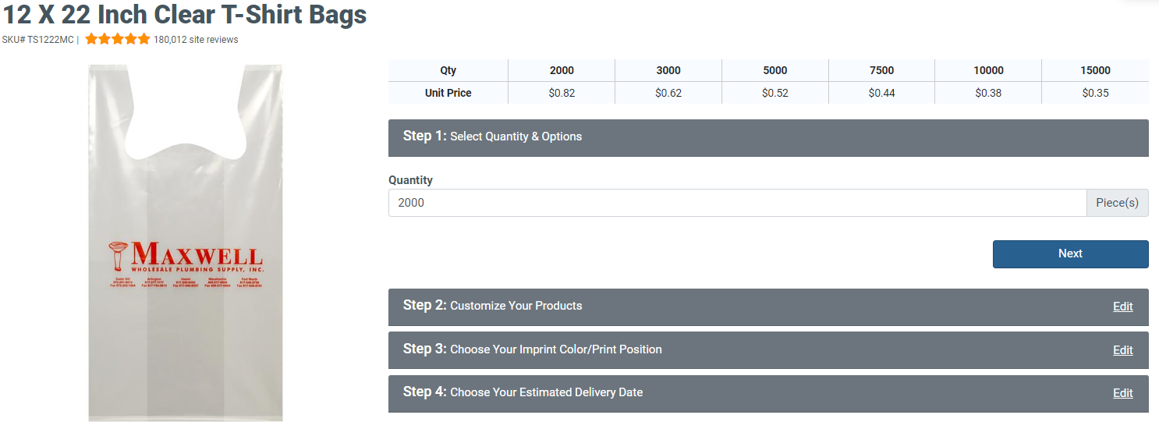Click the $0.82 unit price cell

(562, 93)
